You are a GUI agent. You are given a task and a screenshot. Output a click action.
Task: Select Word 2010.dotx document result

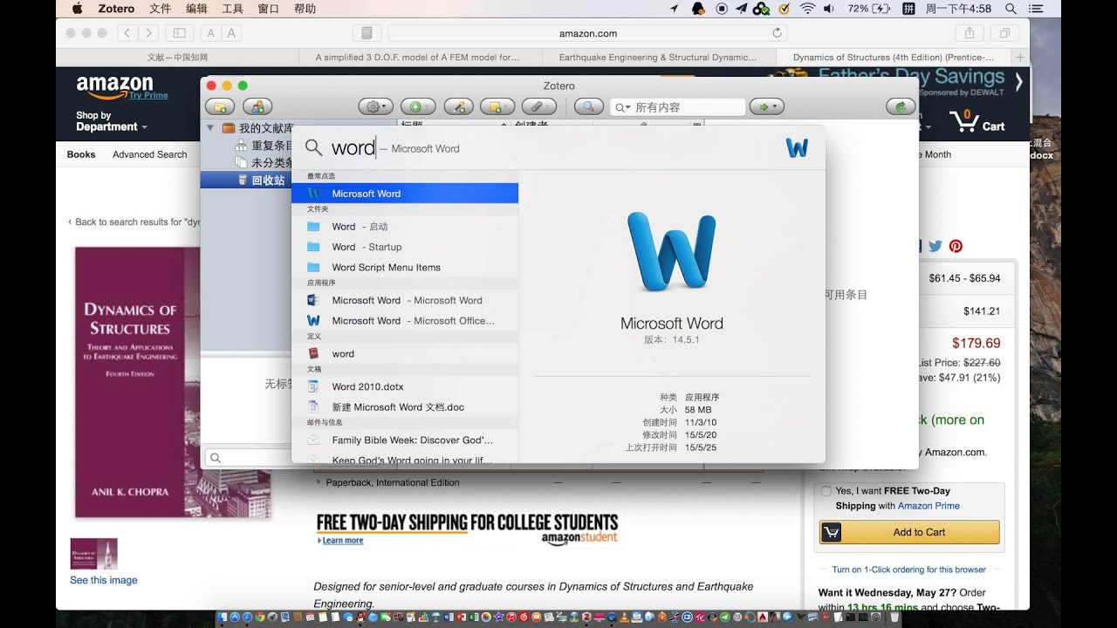(405, 386)
